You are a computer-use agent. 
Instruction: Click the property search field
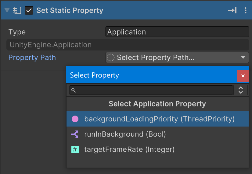pyautogui.click(x=151, y=90)
